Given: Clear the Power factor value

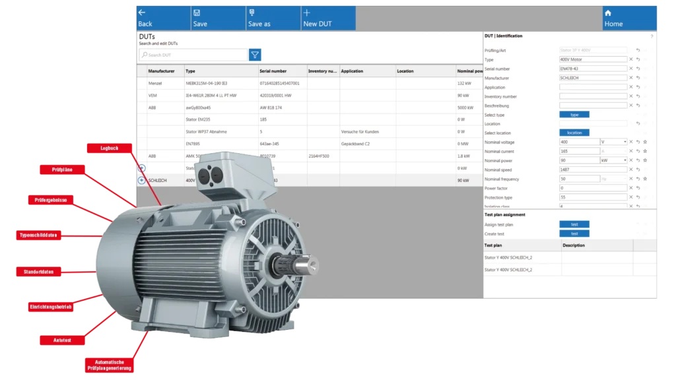Looking at the screenshot, I should [631, 188].
